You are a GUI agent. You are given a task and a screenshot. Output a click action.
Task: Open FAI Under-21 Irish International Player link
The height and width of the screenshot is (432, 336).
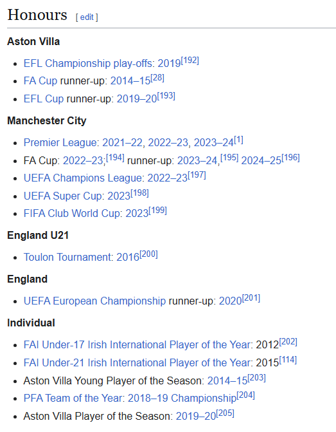click(x=137, y=363)
